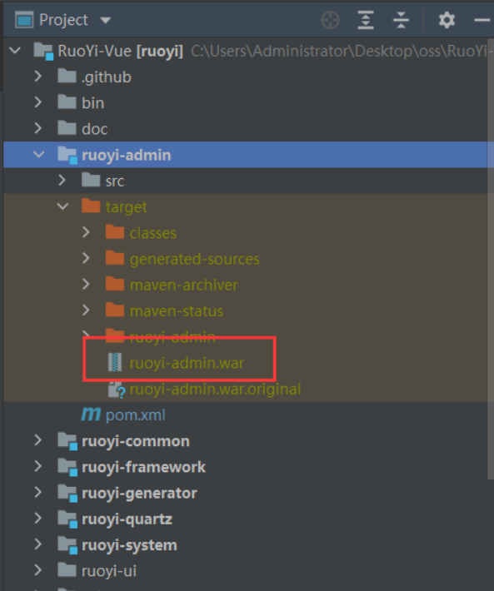494x591 pixels.
Task: Expand the classes folder
Action: coord(86,232)
